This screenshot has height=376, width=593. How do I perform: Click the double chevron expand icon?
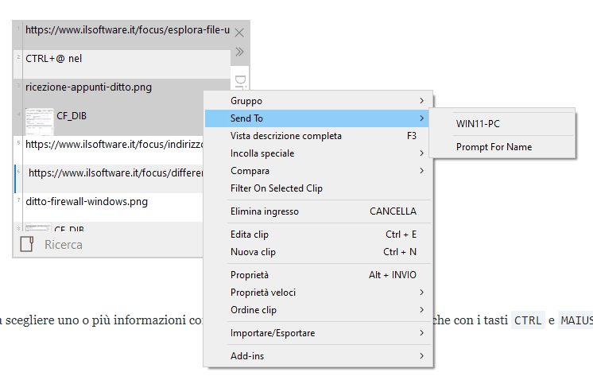(240, 52)
